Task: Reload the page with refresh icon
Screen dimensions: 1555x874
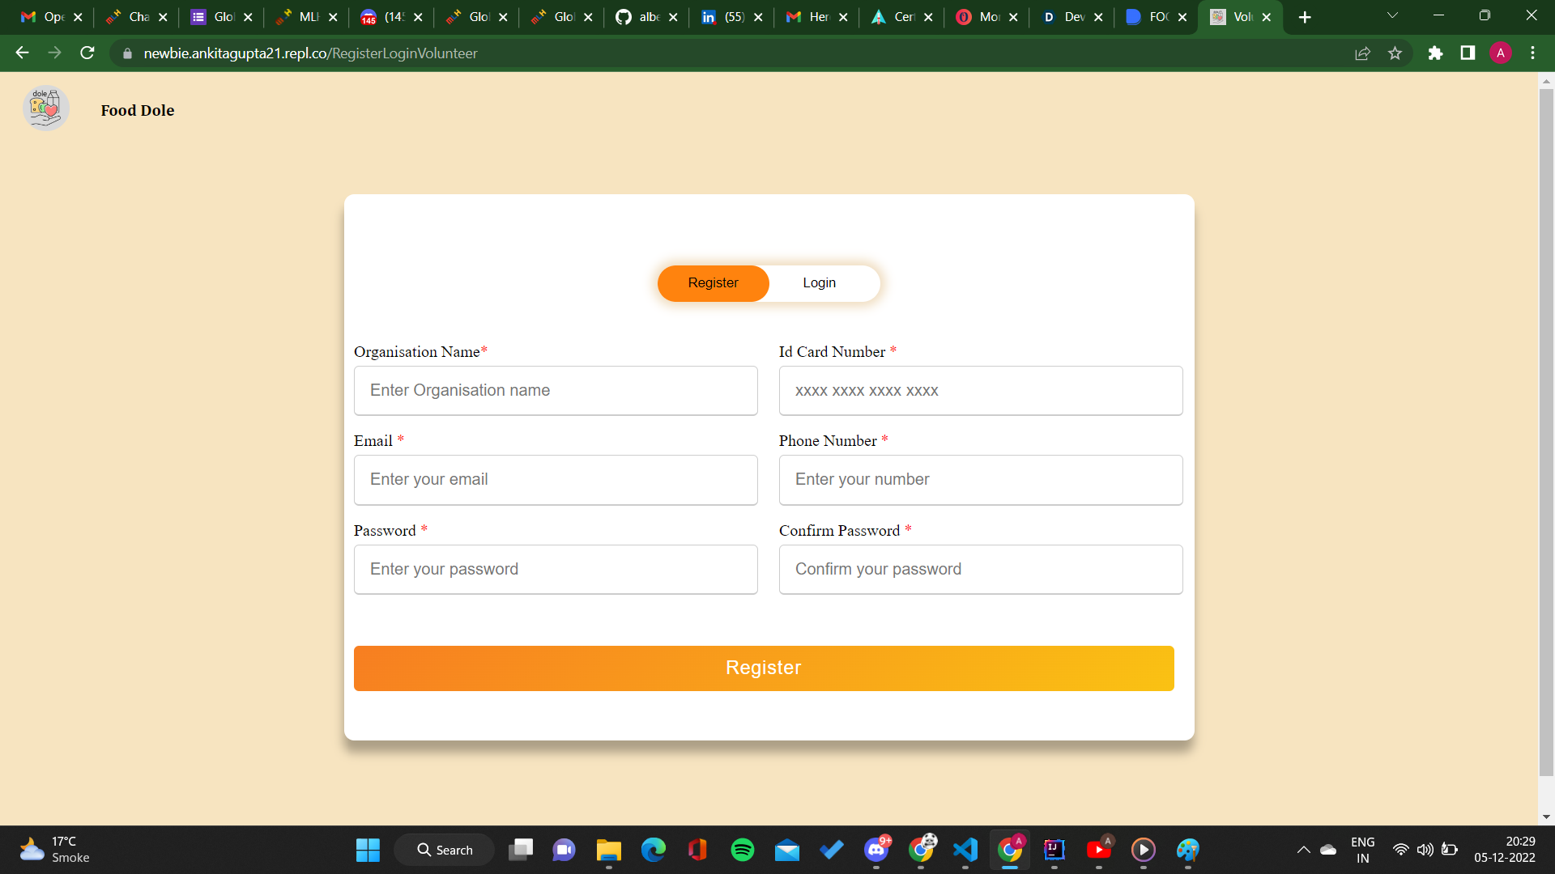Action: tap(87, 53)
